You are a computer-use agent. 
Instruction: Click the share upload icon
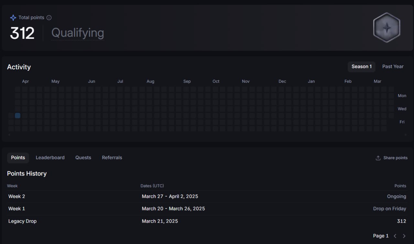(x=378, y=158)
